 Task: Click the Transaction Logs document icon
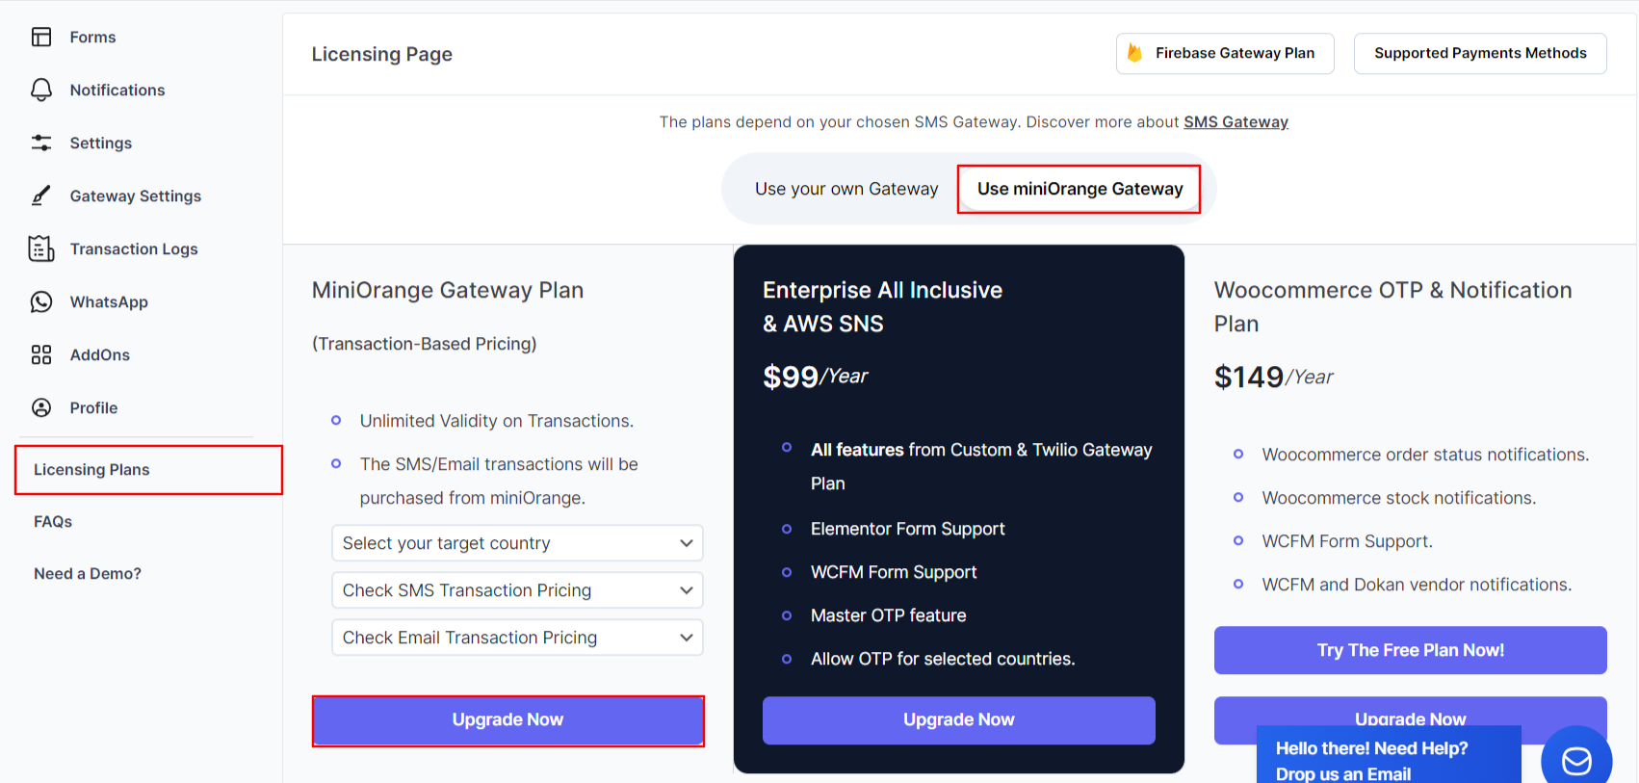[x=41, y=248]
